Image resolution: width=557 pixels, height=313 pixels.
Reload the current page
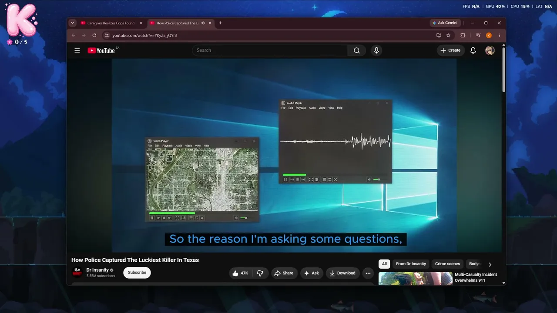[x=94, y=35]
